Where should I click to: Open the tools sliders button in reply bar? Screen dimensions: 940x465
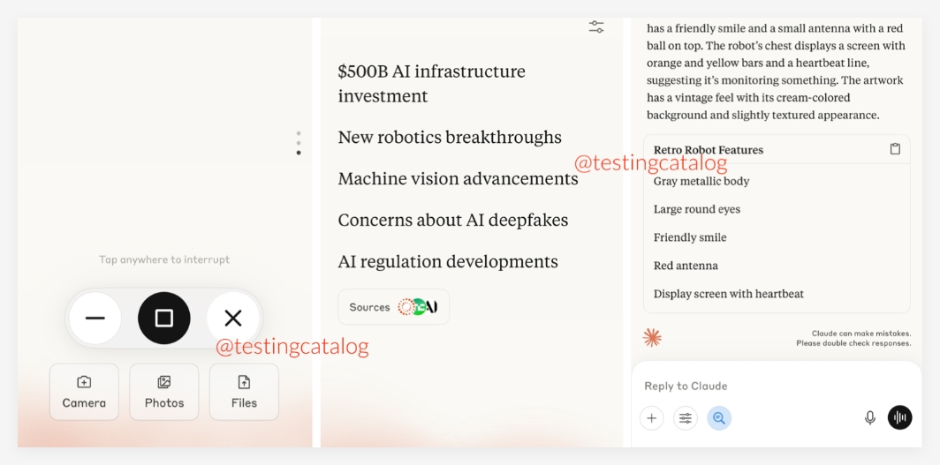[686, 418]
